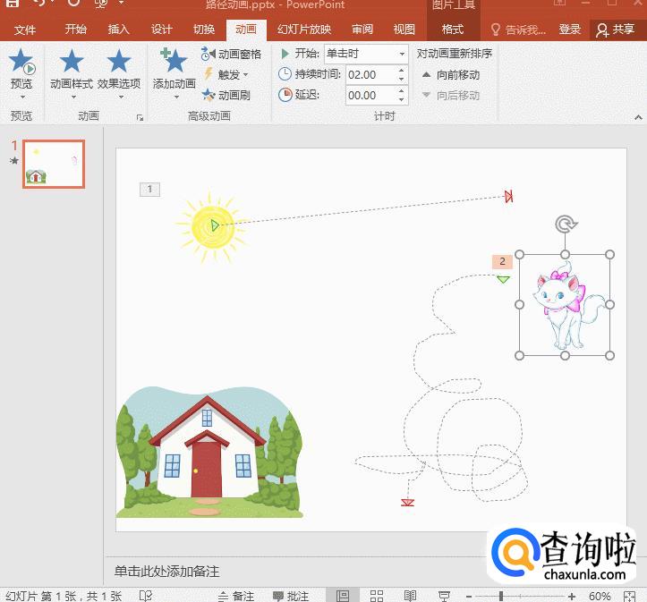This screenshot has width=647, height=602.
Task: Toggle the 批注 comments button
Action: tap(291, 596)
